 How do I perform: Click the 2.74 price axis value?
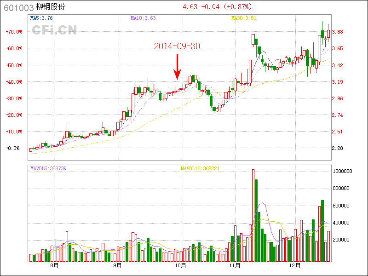tap(338, 115)
